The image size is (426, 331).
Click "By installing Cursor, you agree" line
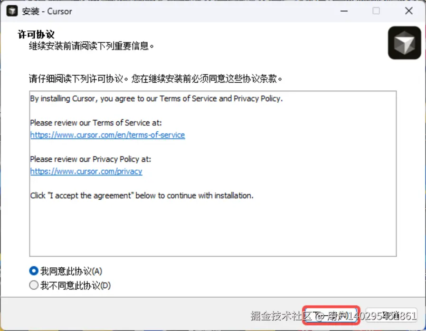point(157,98)
